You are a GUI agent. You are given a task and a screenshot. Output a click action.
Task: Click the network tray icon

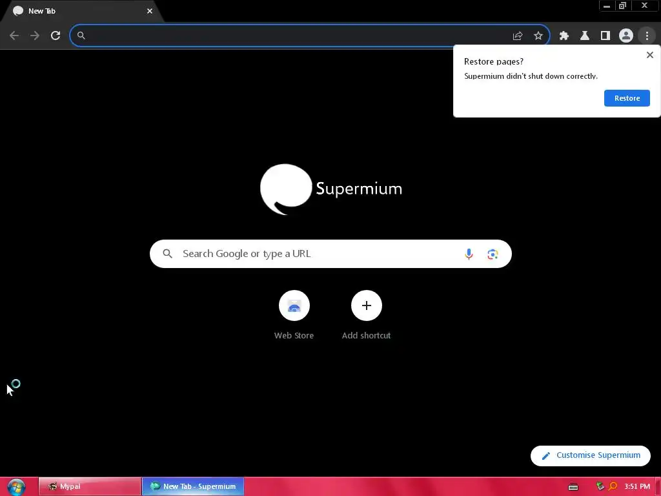click(600, 486)
